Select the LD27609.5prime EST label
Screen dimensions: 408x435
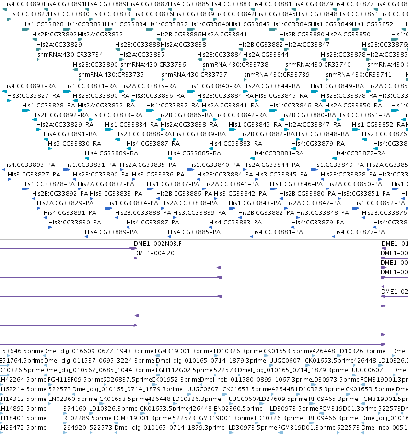283,399
